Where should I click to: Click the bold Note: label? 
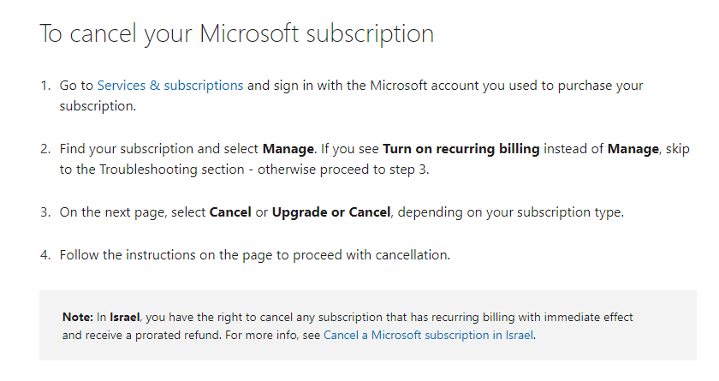(78, 318)
